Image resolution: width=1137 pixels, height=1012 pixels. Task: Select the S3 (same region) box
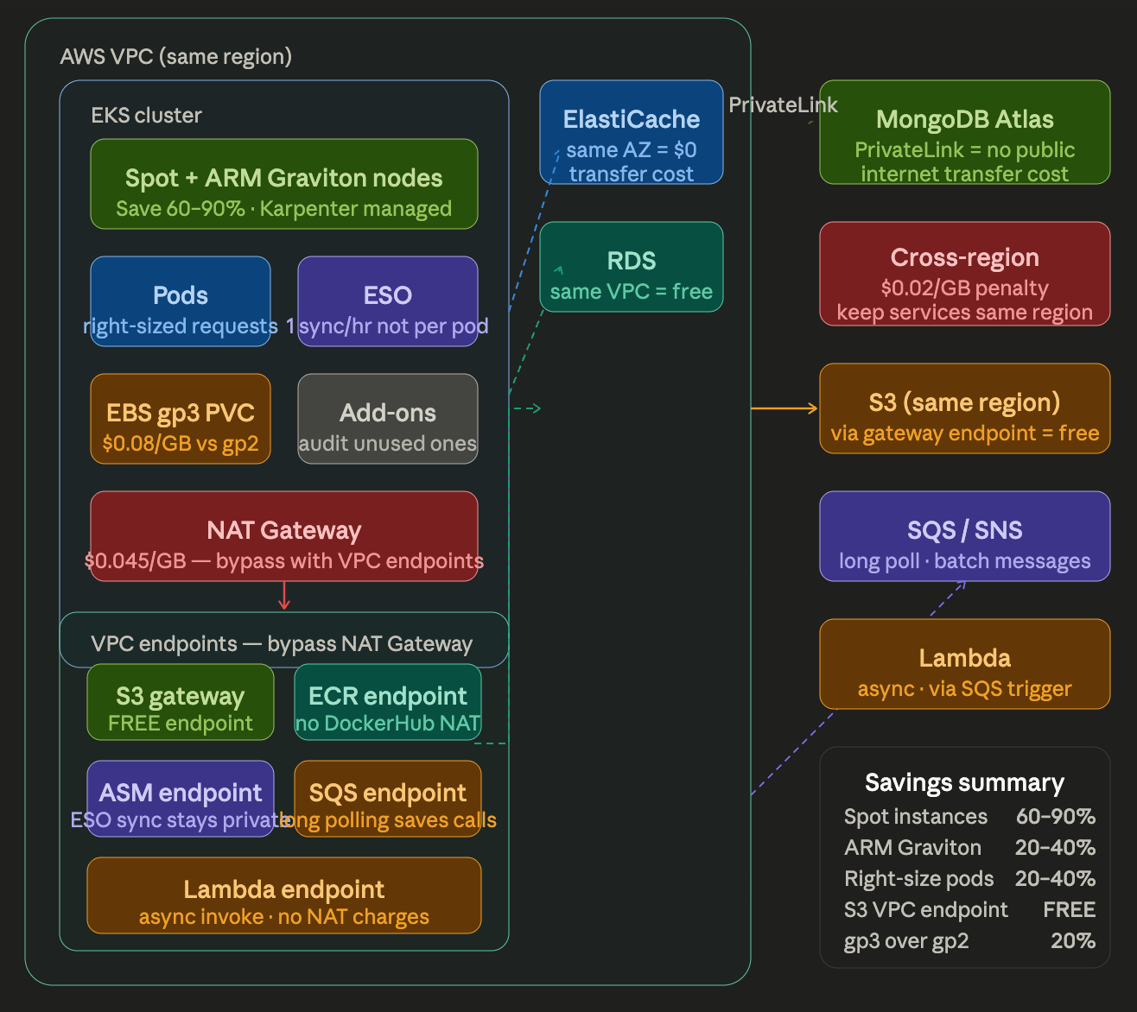click(x=965, y=408)
